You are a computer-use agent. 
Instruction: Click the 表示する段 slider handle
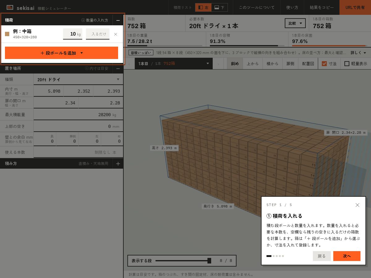click(209, 261)
